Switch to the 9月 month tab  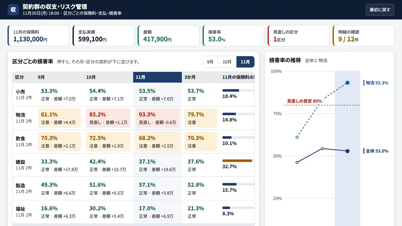coord(210,62)
